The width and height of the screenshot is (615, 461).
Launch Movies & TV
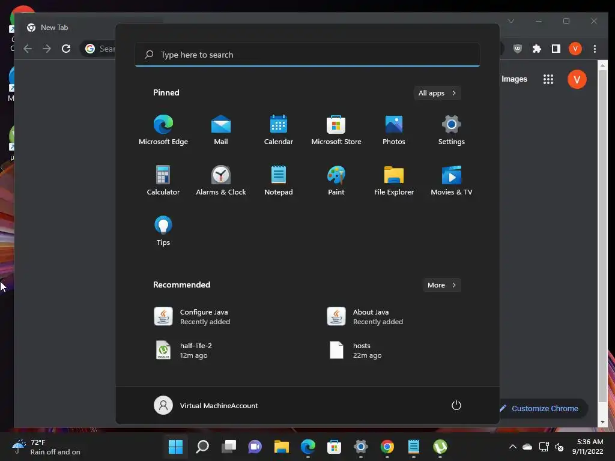click(452, 180)
